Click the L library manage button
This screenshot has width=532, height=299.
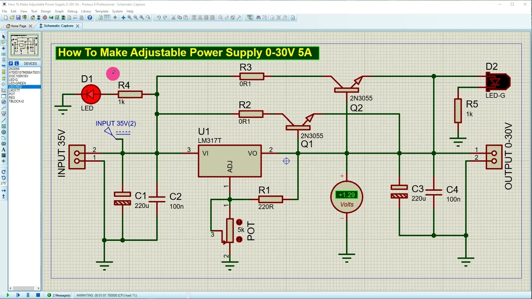(x=17, y=64)
